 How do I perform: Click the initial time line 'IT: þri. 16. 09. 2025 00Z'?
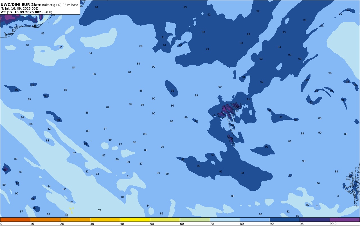click(x=19, y=8)
